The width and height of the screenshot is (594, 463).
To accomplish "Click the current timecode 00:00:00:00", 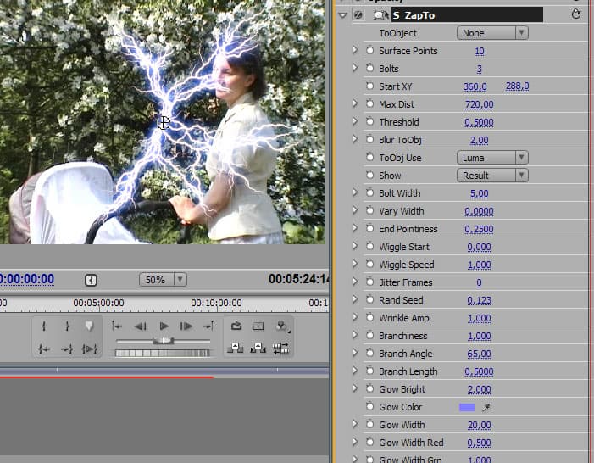I will tap(26, 279).
